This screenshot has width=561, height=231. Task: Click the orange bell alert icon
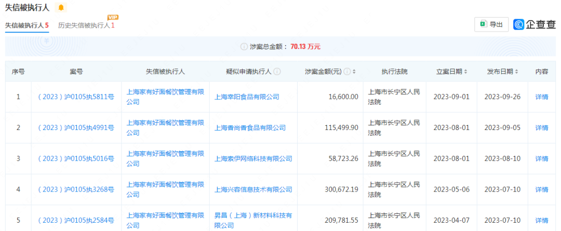(61, 7)
